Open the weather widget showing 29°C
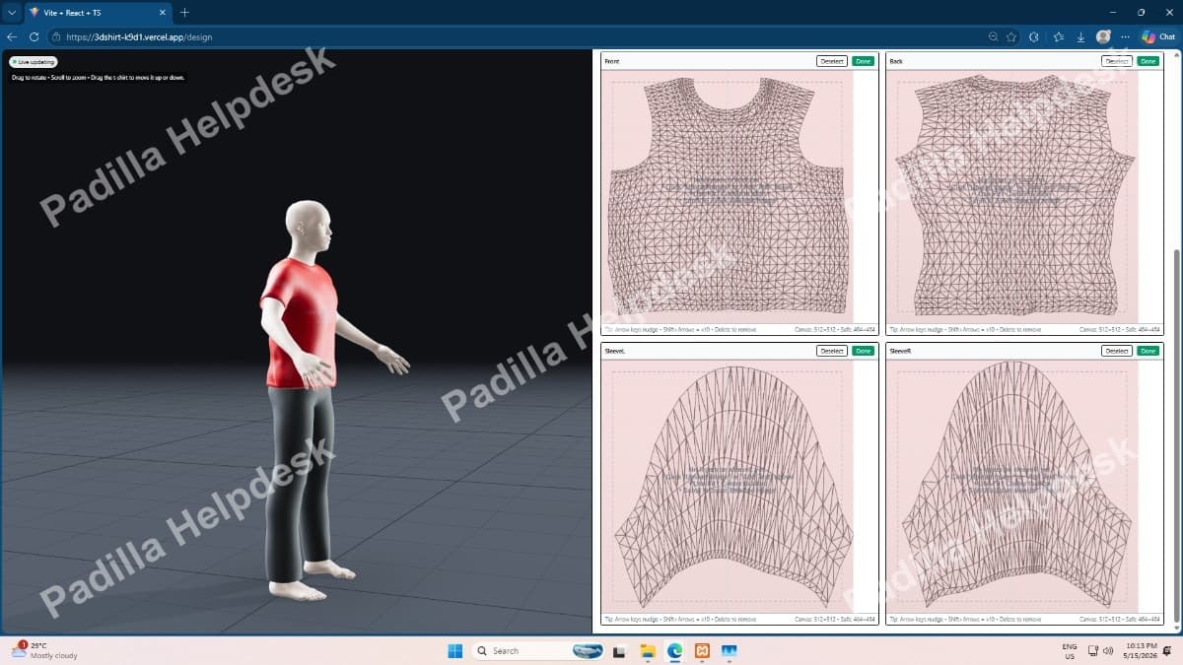The width and height of the screenshot is (1183, 665). (44, 650)
